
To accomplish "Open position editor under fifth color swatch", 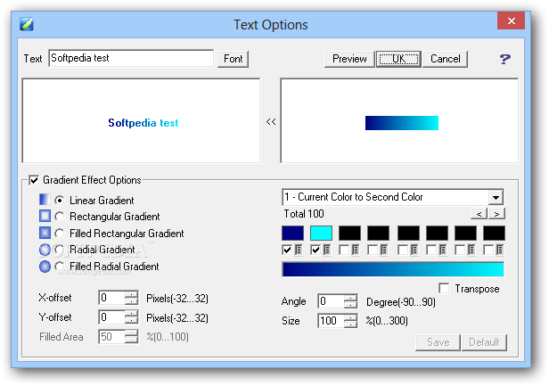I will coord(414,250).
